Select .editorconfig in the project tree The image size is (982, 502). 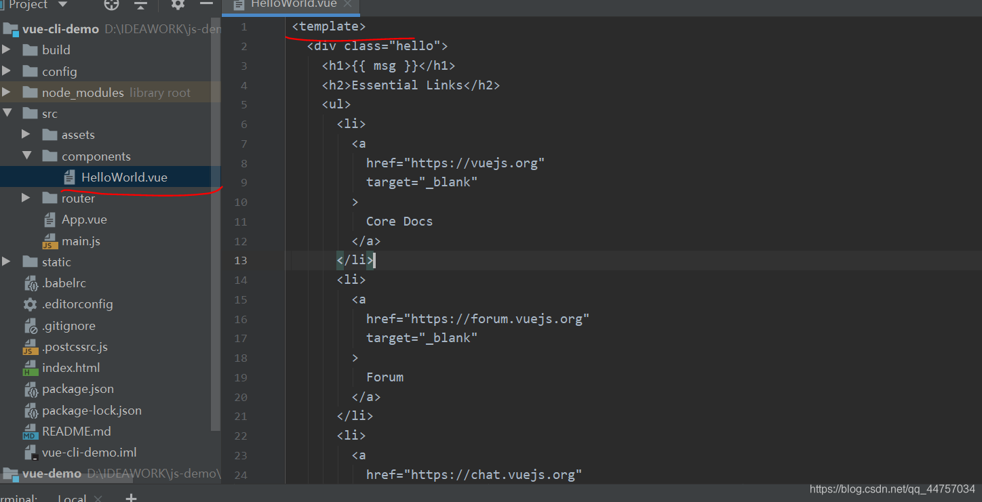(77, 304)
